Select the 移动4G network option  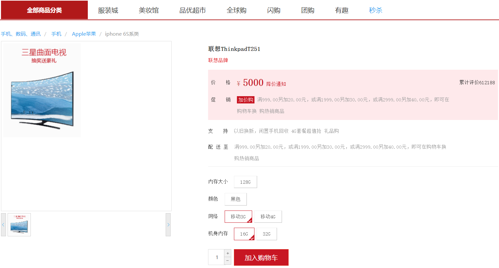click(x=268, y=217)
